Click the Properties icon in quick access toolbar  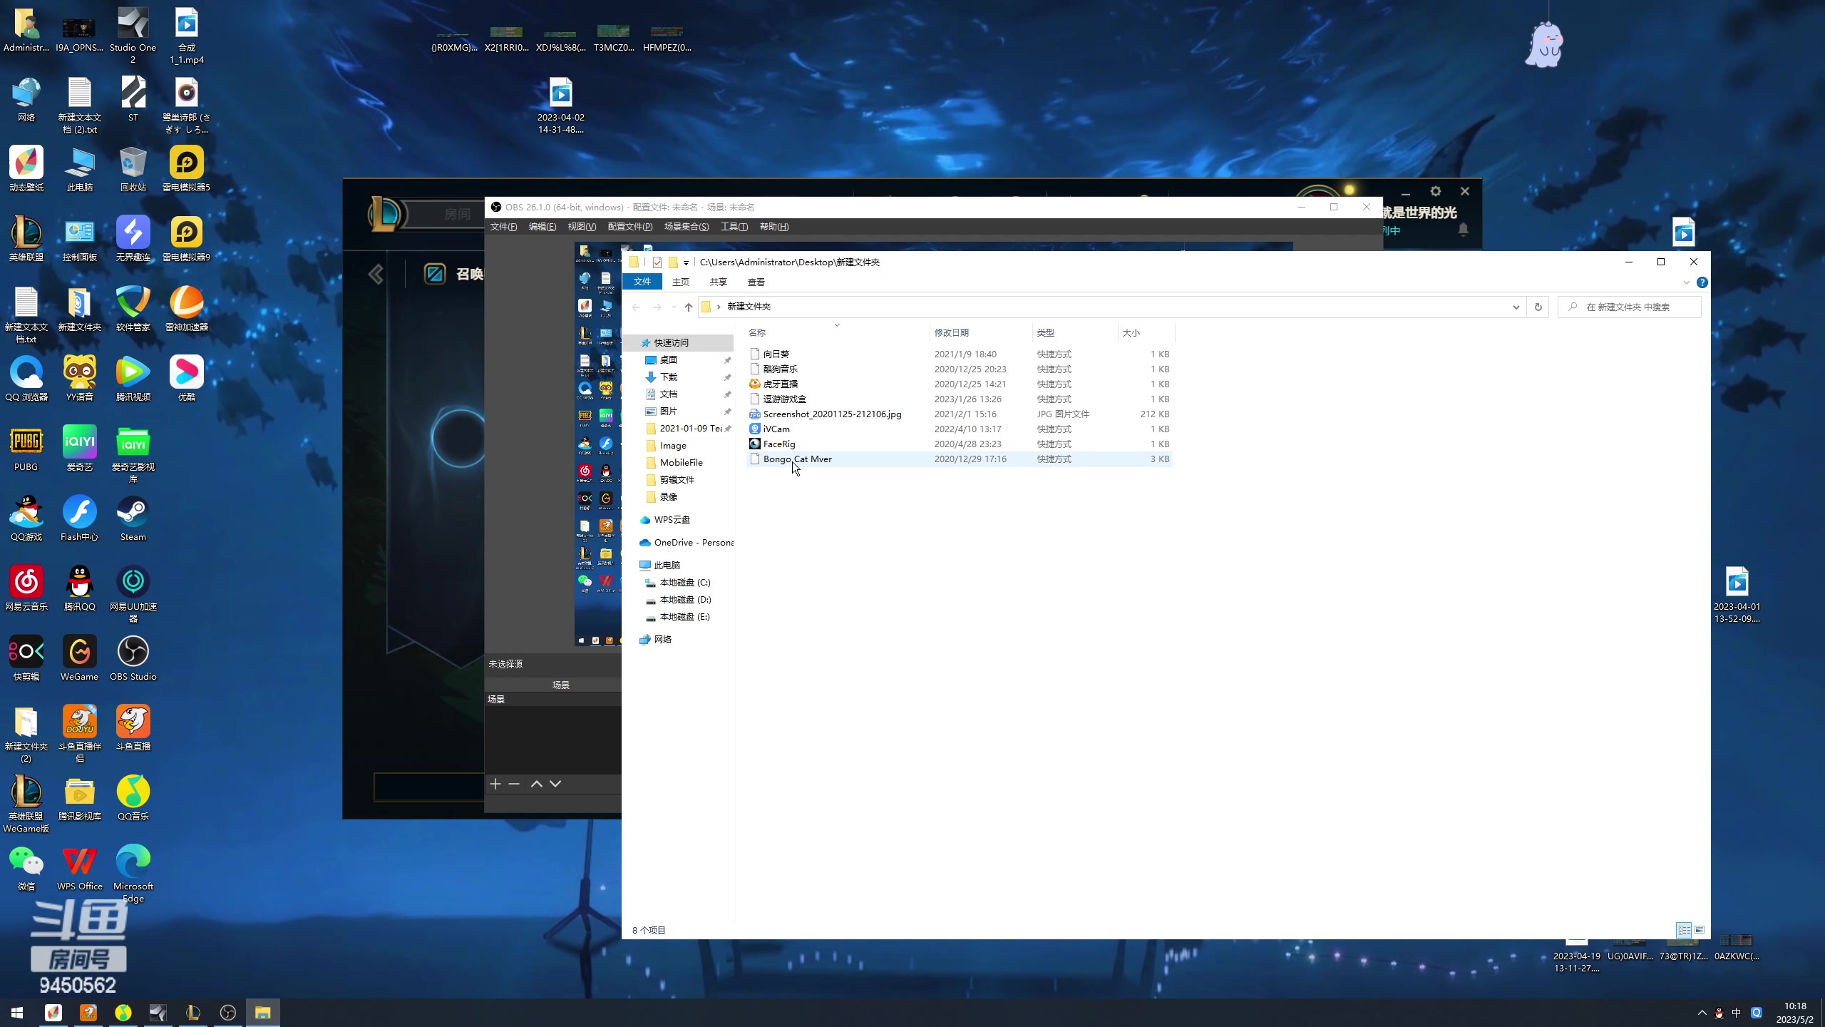[x=657, y=262]
